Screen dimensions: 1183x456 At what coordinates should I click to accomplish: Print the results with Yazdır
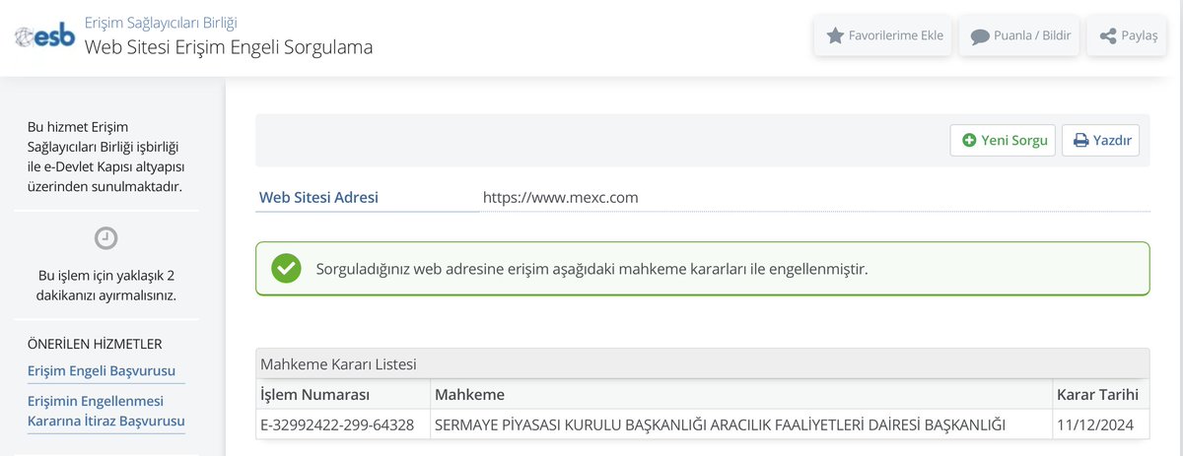[1101, 140]
